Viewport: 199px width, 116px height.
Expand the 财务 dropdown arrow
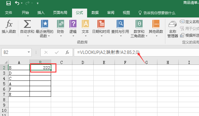pos(61,36)
